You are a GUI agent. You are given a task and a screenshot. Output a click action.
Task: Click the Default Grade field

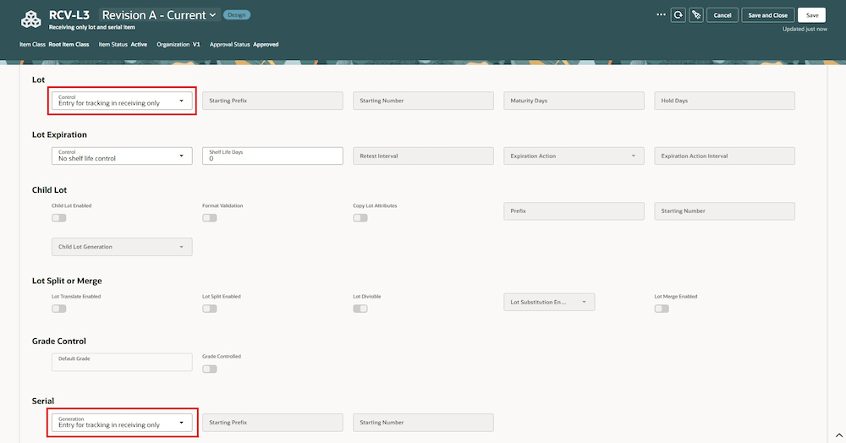122,362
